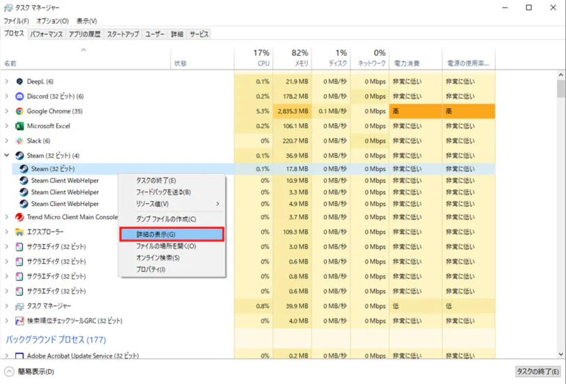Expand the Google Chrome (35) group
Screen dimensions: 566x384
[x=6, y=111]
